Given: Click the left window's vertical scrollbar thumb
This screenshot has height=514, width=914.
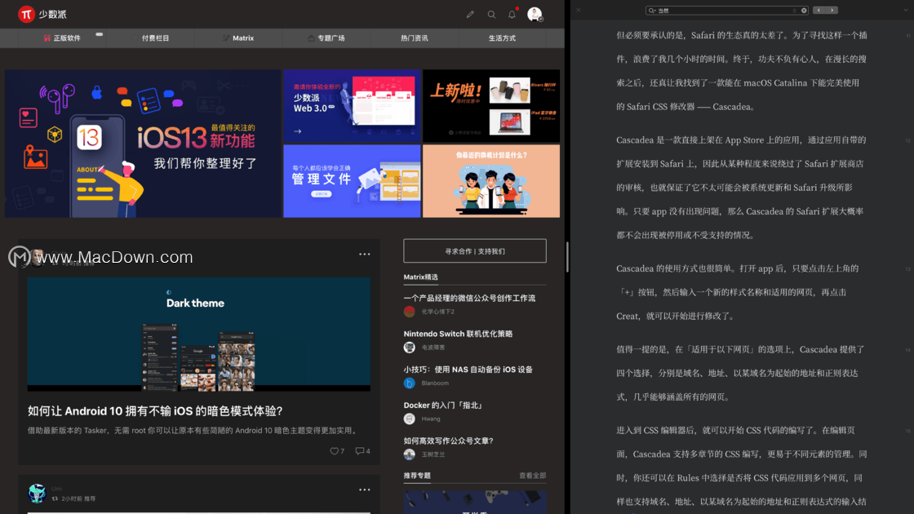Looking at the screenshot, I should [566, 256].
